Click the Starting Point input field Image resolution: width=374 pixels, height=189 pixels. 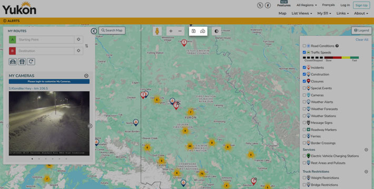tap(45, 39)
